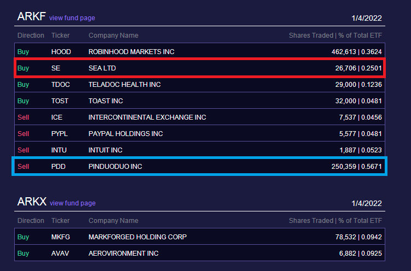Image resolution: width=411 pixels, height=271 pixels.
Task: Click the Ticker column header in ARKX table
Action: coord(60,221)
